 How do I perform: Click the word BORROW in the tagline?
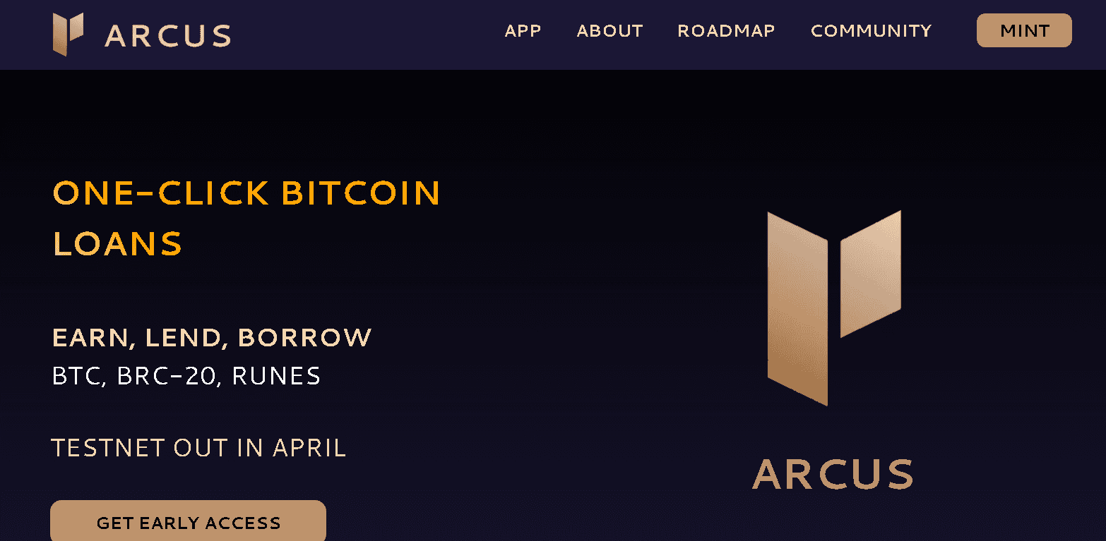click(x=304, y=338)
